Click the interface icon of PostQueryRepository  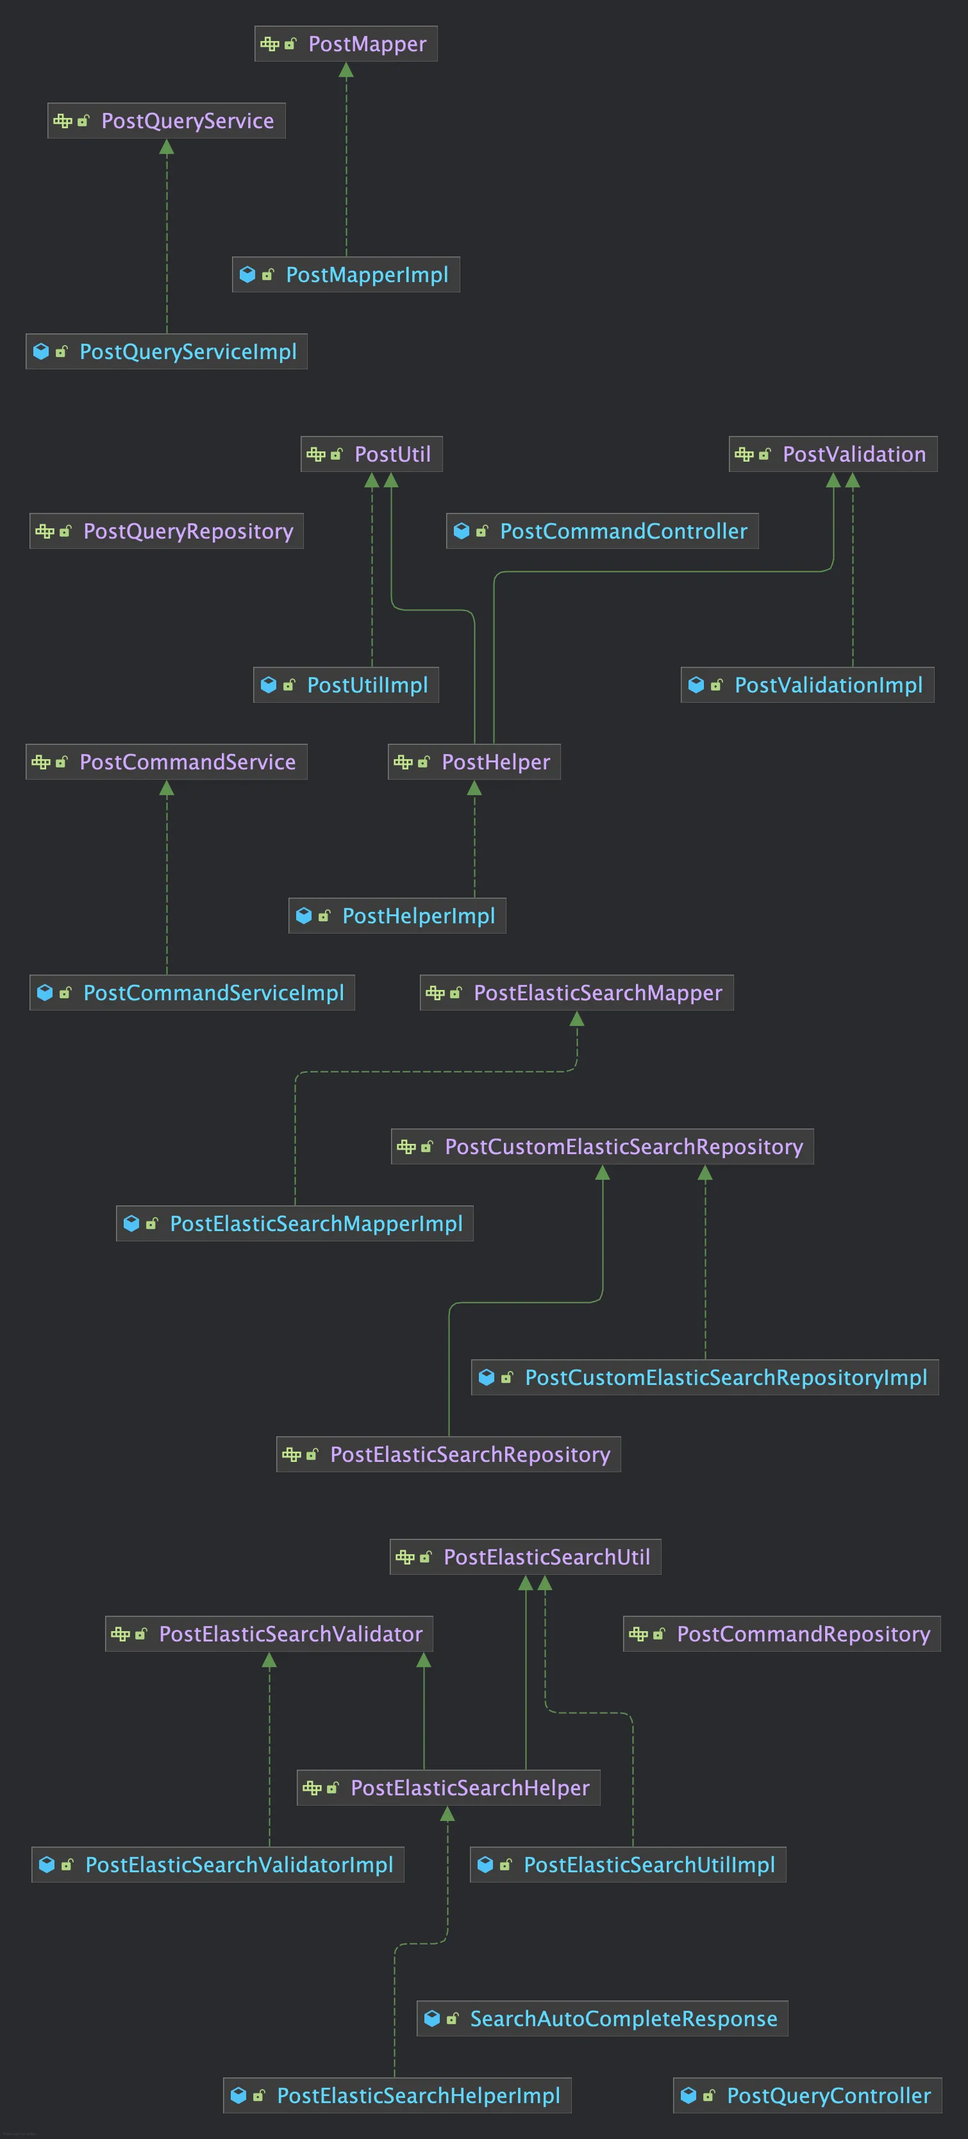(x=45, y=532)
